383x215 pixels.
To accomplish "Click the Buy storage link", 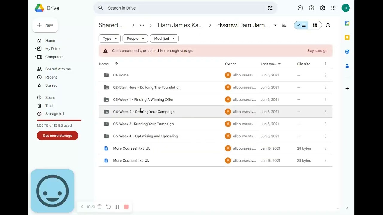I will point(317,51).
